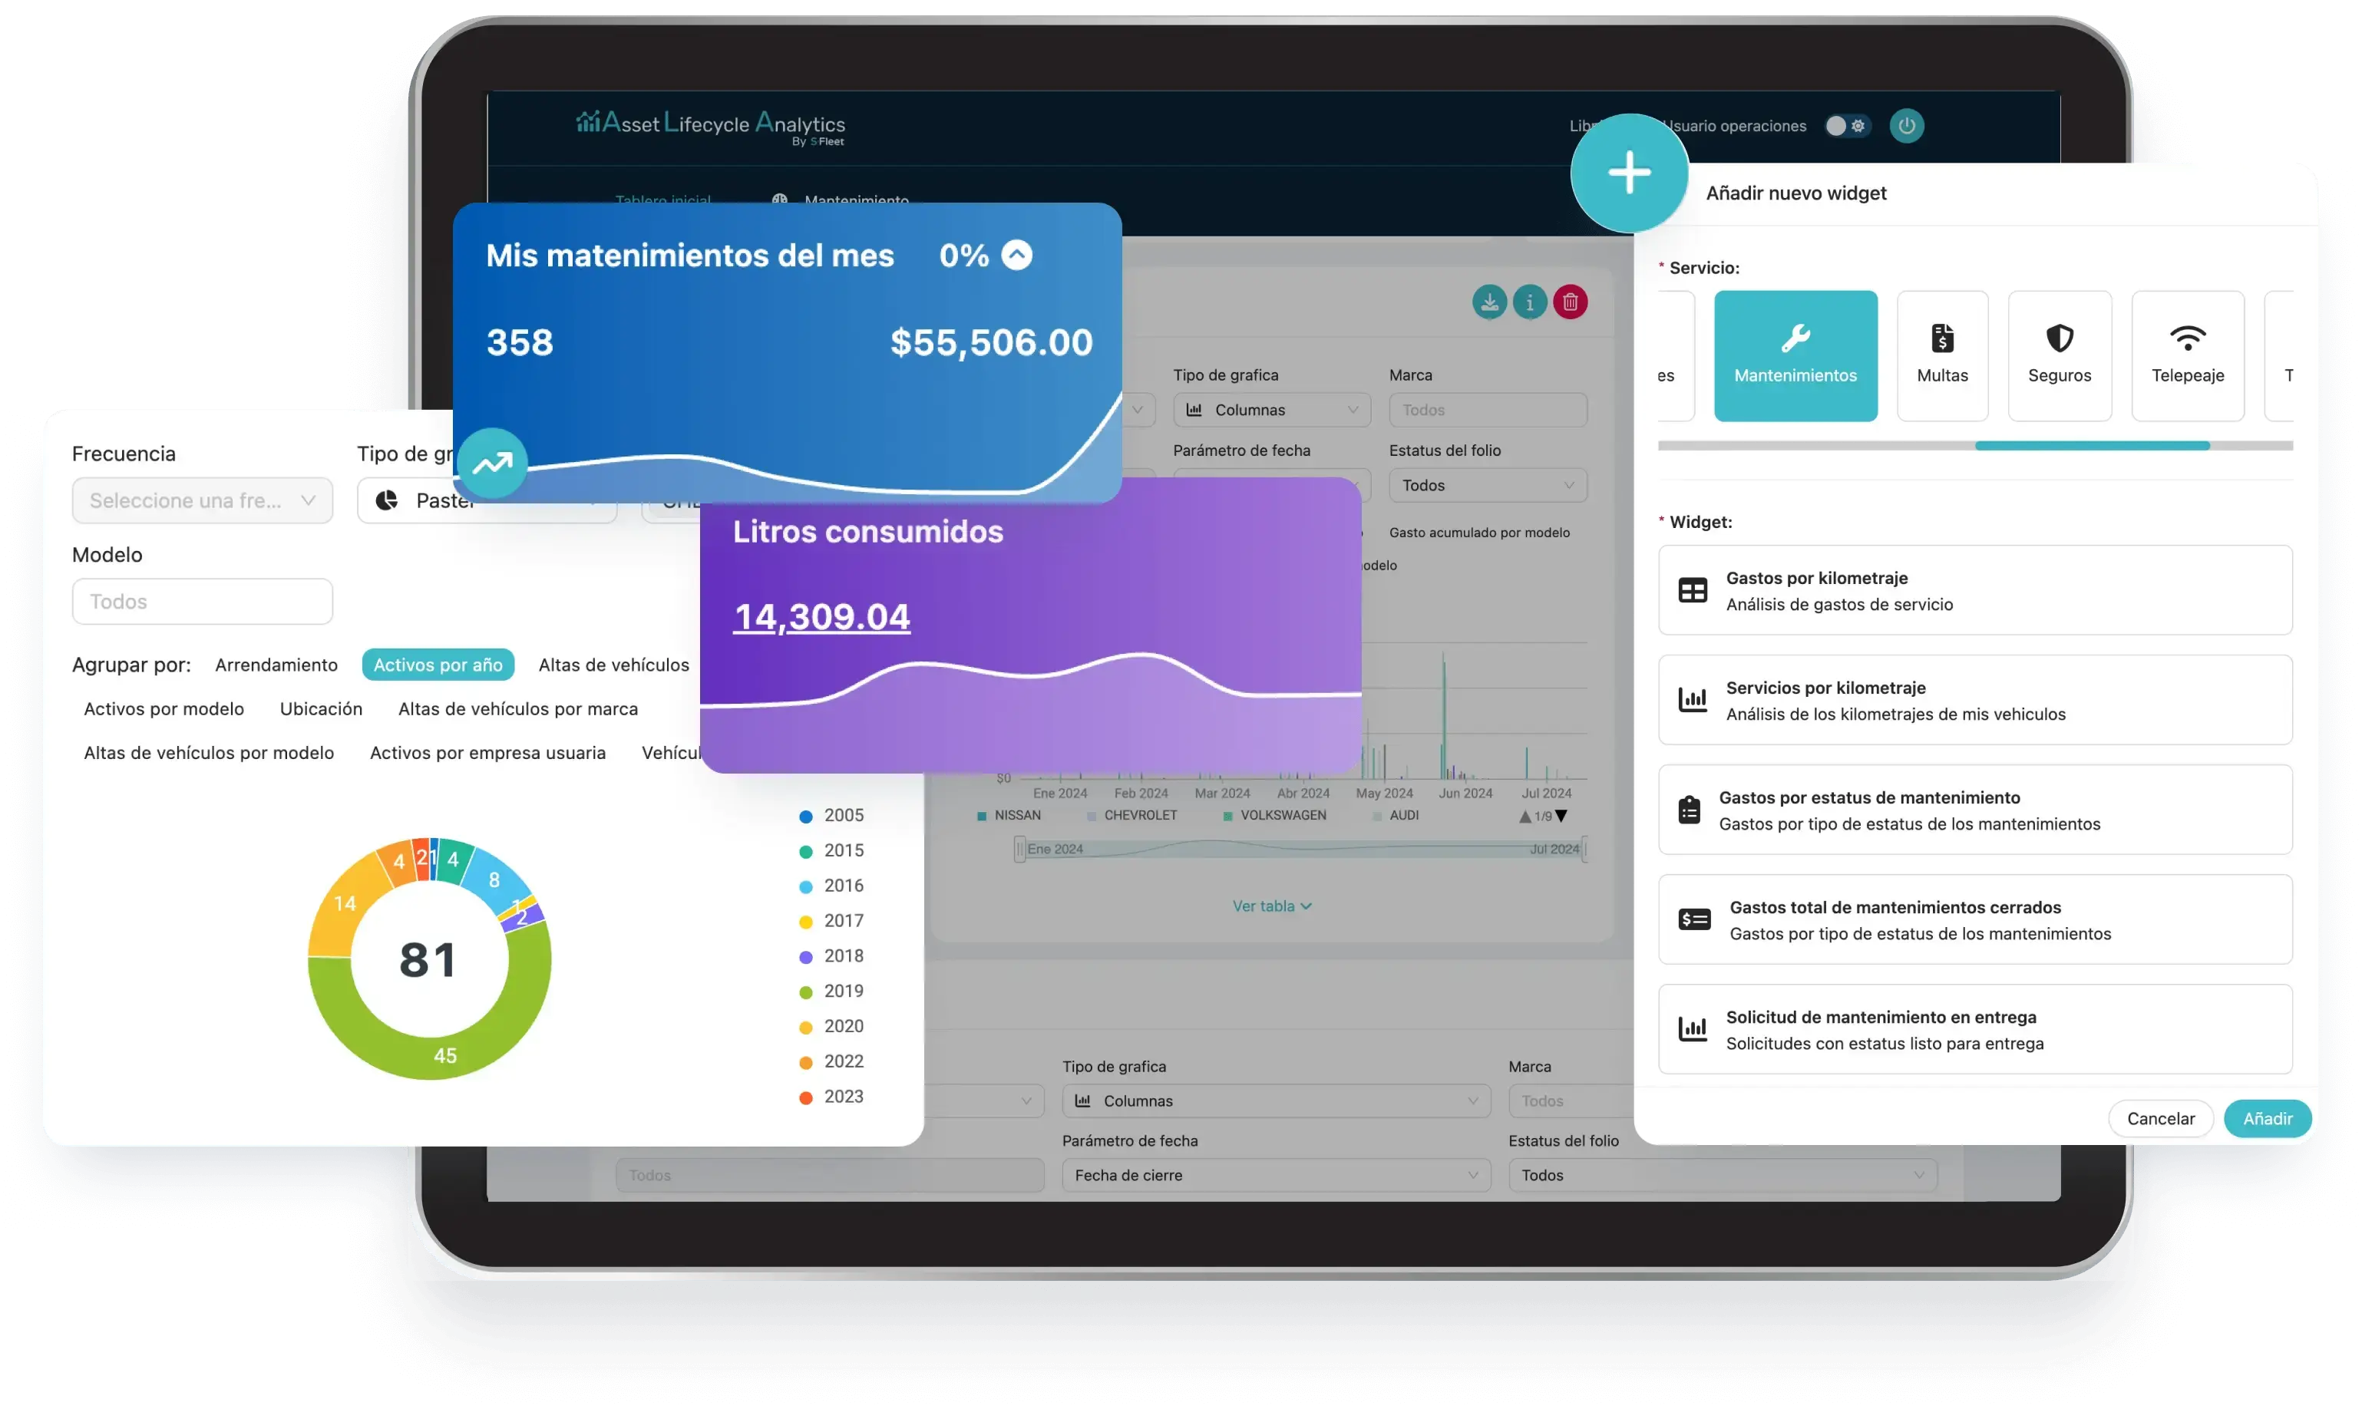The image size is (2362, 1419).
Task: Click the Cancelar button
Action: coord(2160,1119)
